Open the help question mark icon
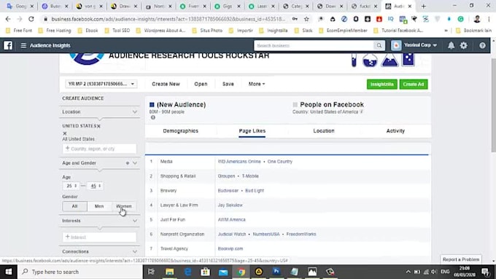496x279 pixels. [x=482, y=45]
